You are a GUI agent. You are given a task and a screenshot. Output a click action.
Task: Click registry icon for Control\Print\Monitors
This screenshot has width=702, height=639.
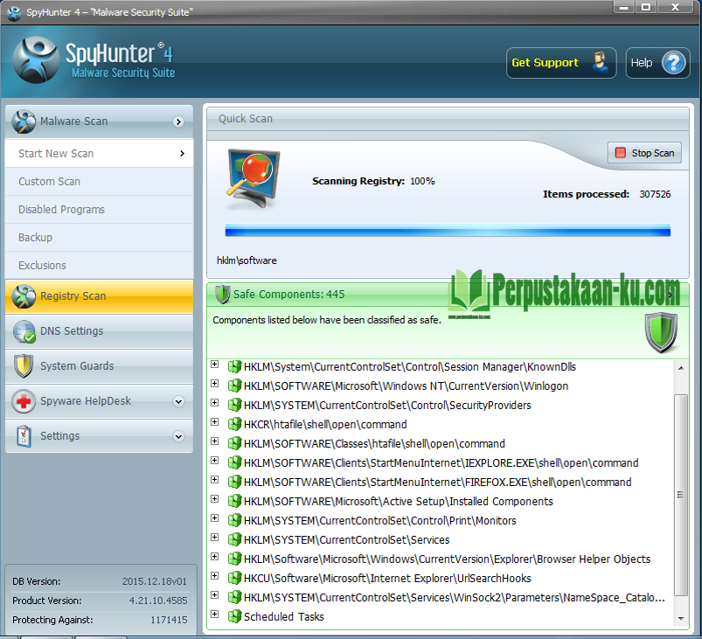point(234,521)
